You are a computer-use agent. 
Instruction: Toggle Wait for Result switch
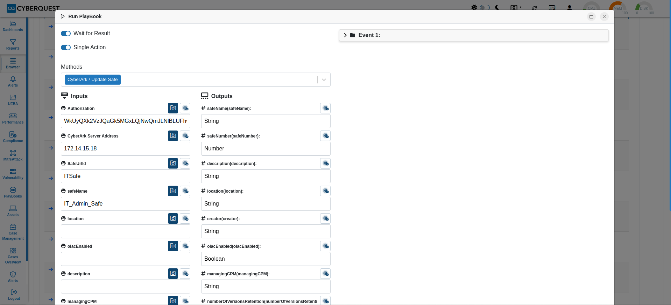(x=66, y=34)
